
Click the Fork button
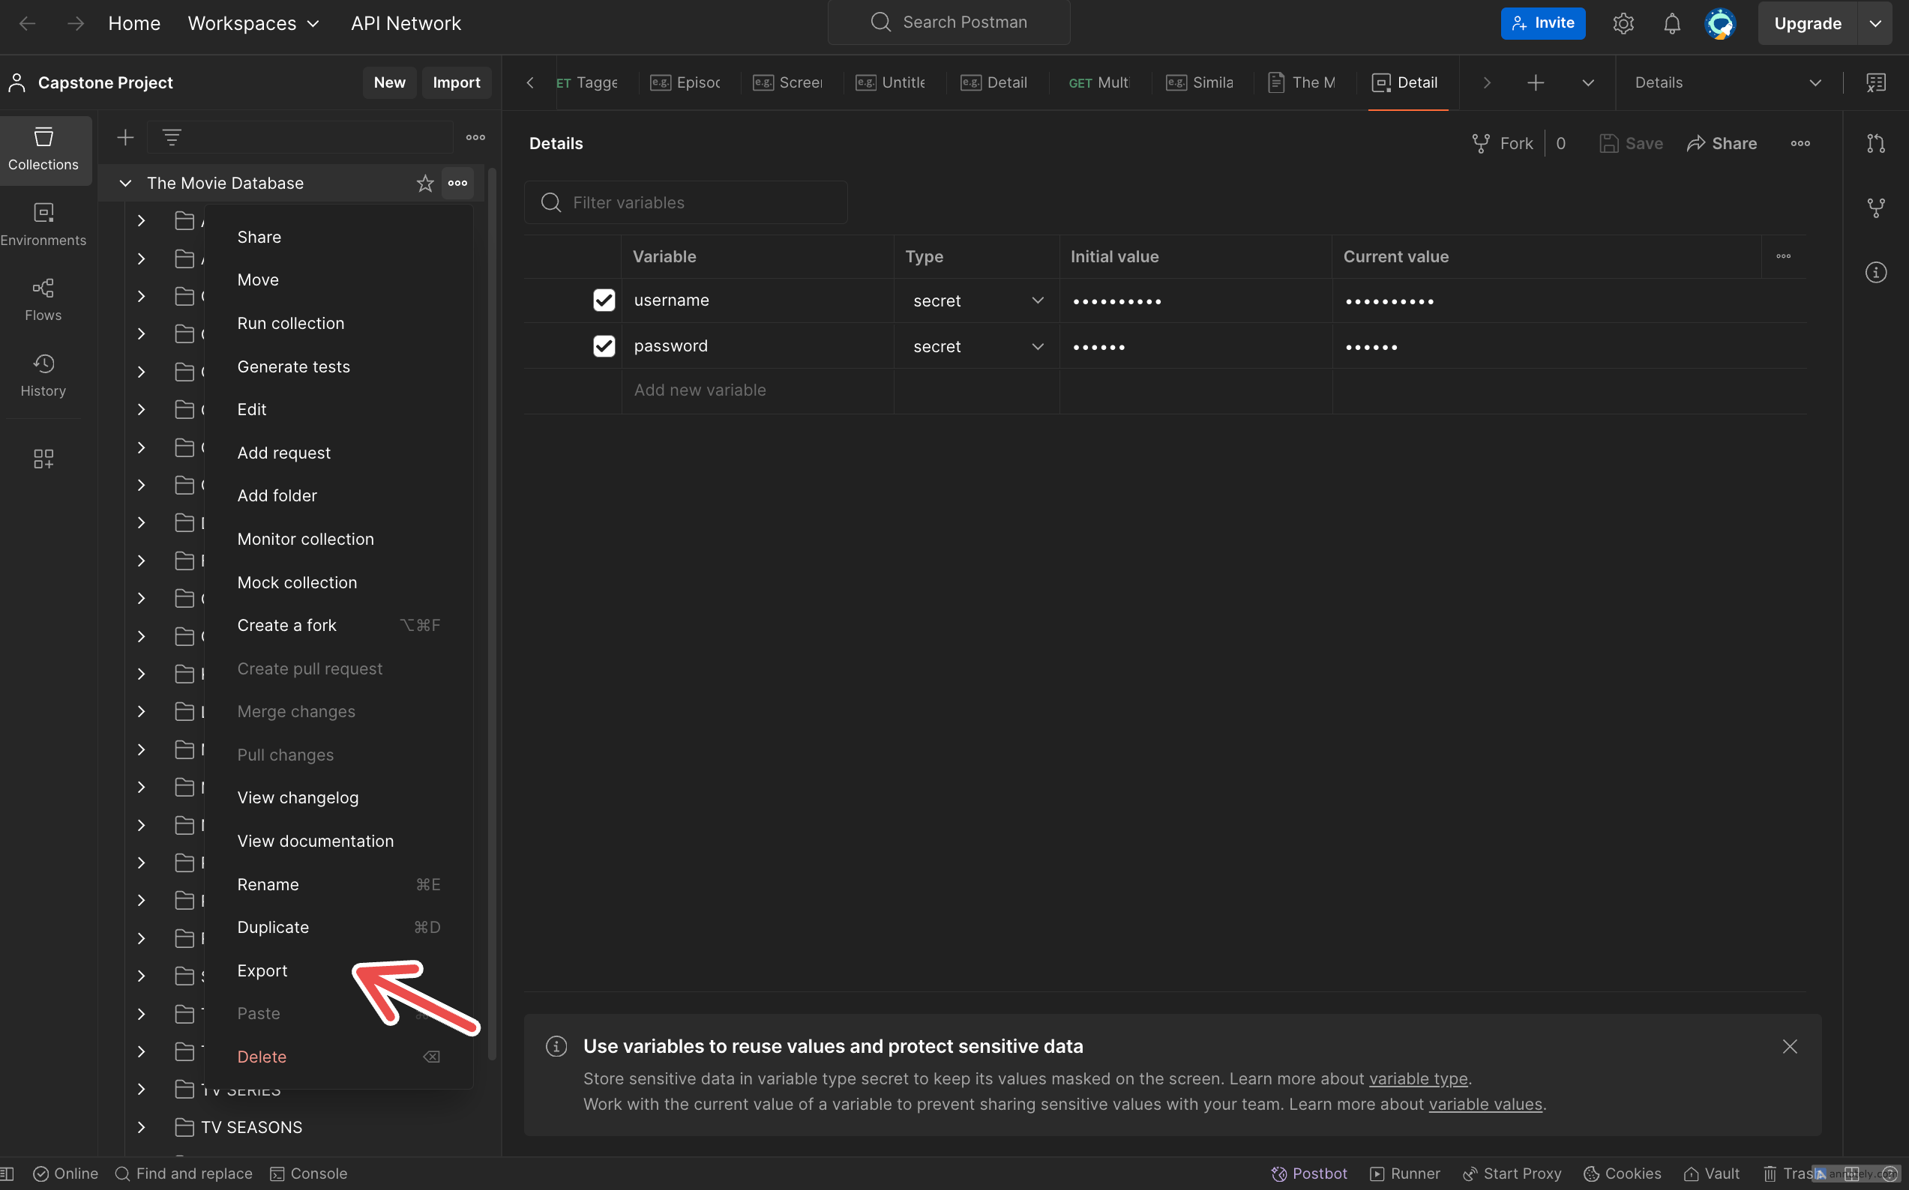point(1503,143)
